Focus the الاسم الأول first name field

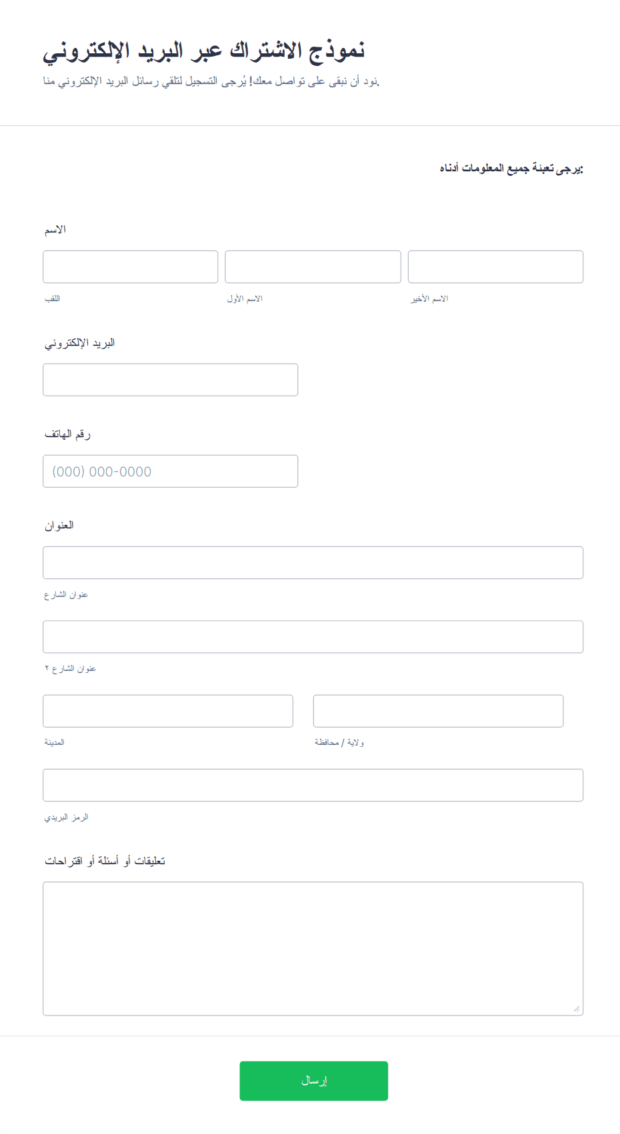(313, 267)
